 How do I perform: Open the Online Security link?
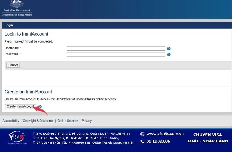click(68, 121)
